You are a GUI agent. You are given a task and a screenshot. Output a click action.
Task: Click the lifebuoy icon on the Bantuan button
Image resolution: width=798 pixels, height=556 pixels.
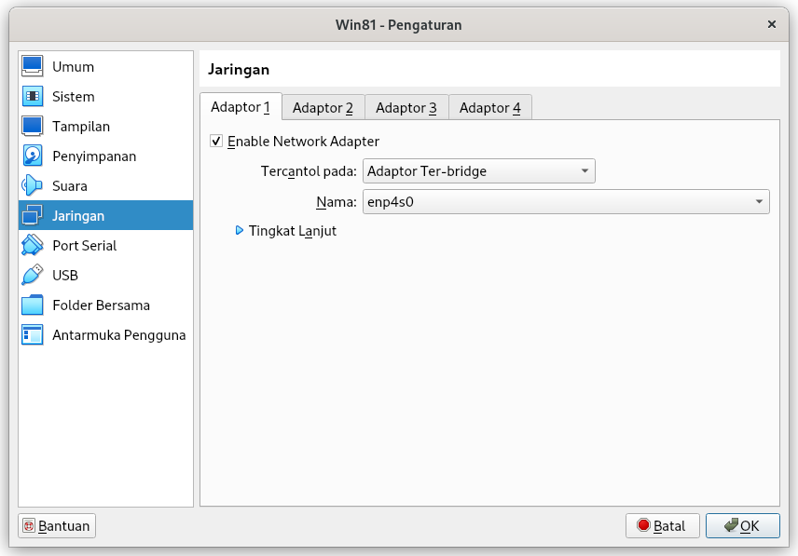click(30, 526)
